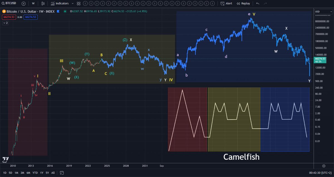This screenshot has height=177, width=334.
Task: Open the go to date calendar icon
Action: 62,173
